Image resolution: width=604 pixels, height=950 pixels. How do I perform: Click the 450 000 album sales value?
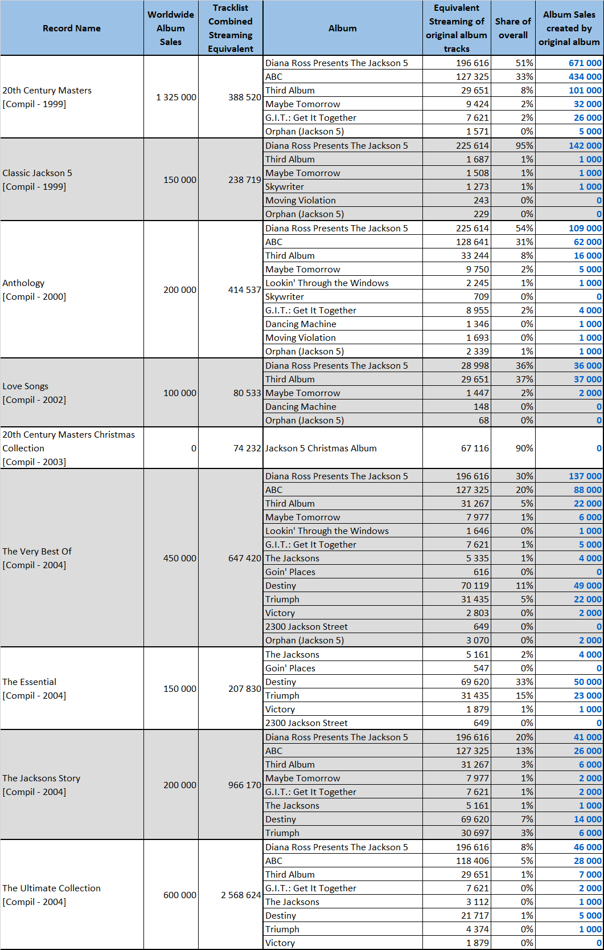[180, 558]
